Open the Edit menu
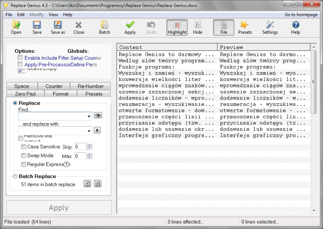 21,15
